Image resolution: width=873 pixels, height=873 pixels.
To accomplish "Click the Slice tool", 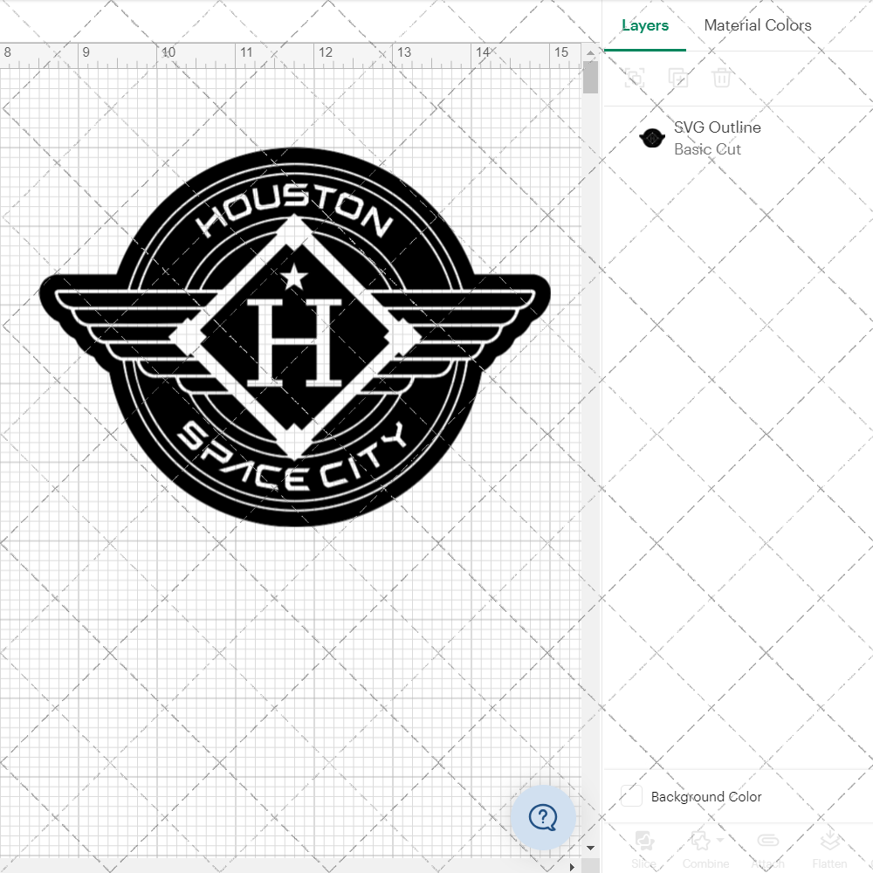I will (x=644, y=849).
